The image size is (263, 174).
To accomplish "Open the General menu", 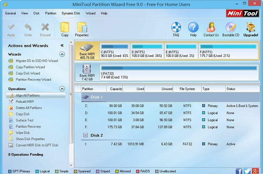I will tap(10, 13).
